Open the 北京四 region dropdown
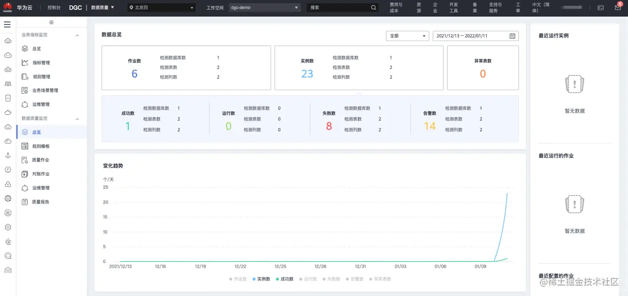 click(162, 8)
